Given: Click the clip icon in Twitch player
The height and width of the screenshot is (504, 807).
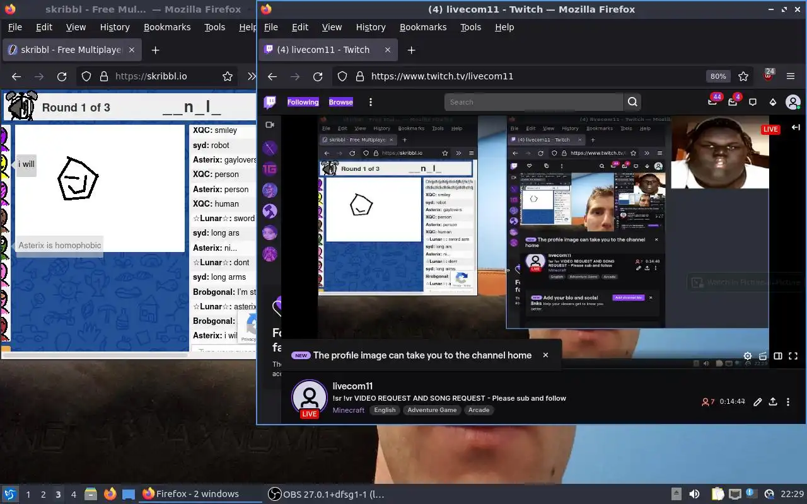Looking at the screenshot, I should pyautogui.click(x=763, y=356).
